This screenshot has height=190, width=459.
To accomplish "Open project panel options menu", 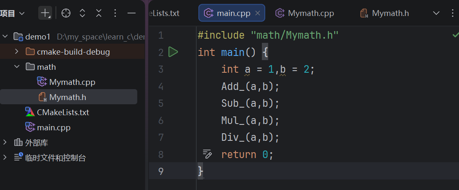I will (115, 13).
